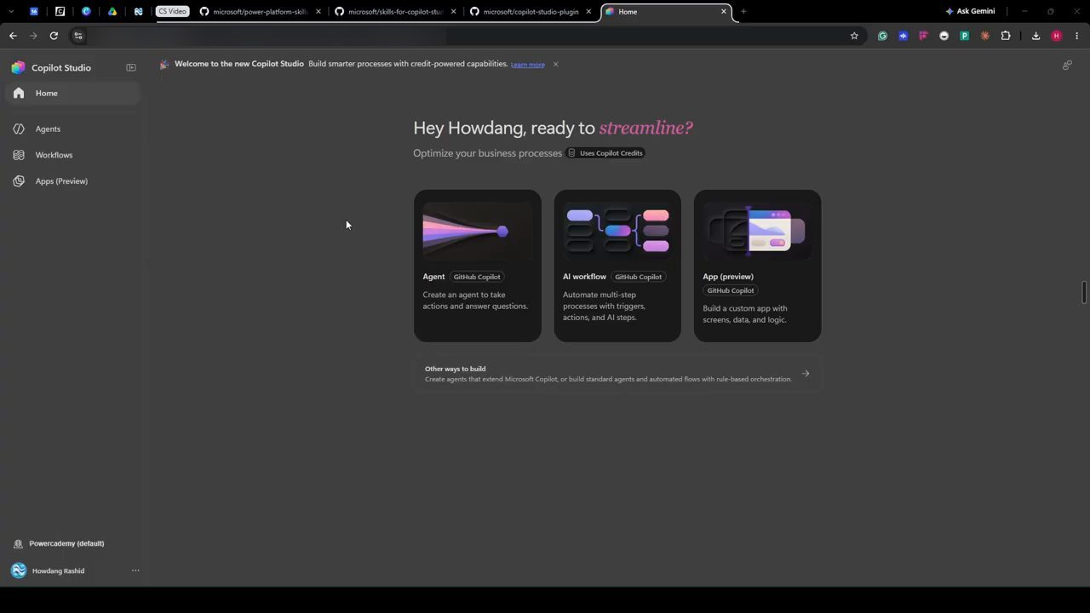Expand Other ways to build arrow

point(806,373)
